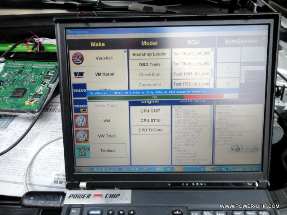Open the ? help menu
This screenshot has width=287, height=215.
(x=100, y=36)
